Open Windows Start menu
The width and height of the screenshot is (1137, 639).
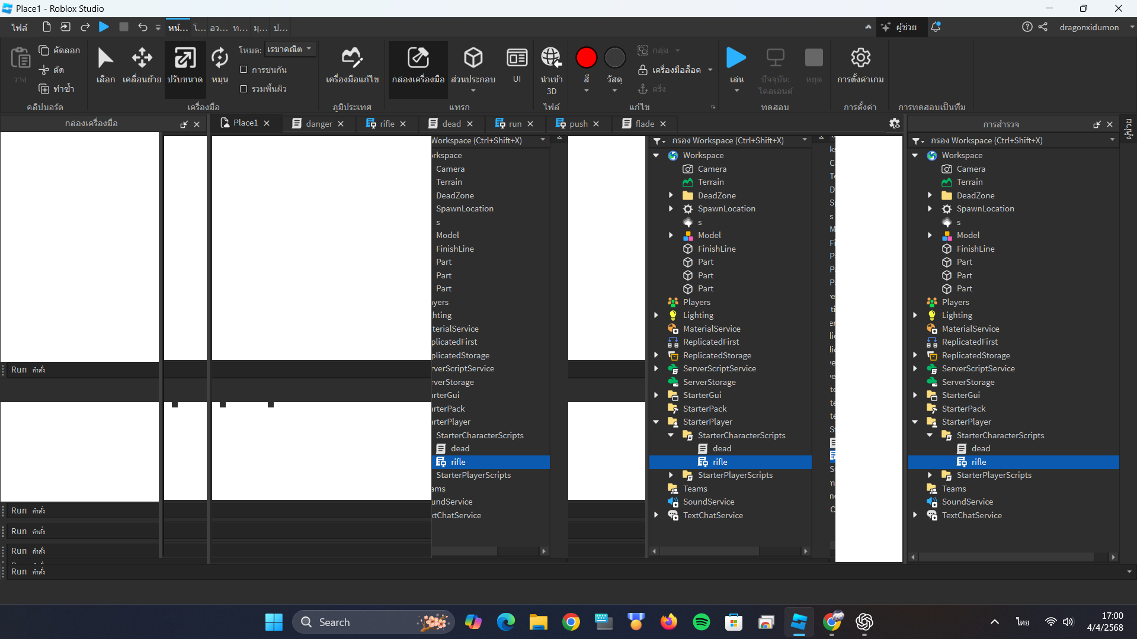click(274, 622)
